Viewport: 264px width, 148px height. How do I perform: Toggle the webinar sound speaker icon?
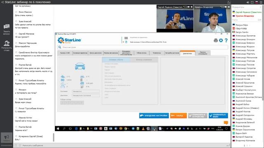click(247, 2)
